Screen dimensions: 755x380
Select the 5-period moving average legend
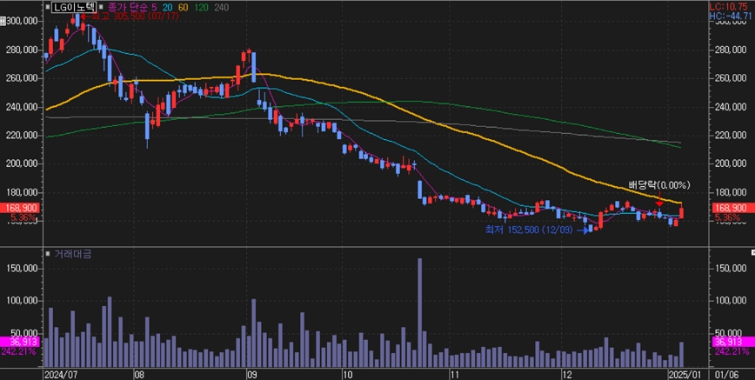click(x=154, y=7)
